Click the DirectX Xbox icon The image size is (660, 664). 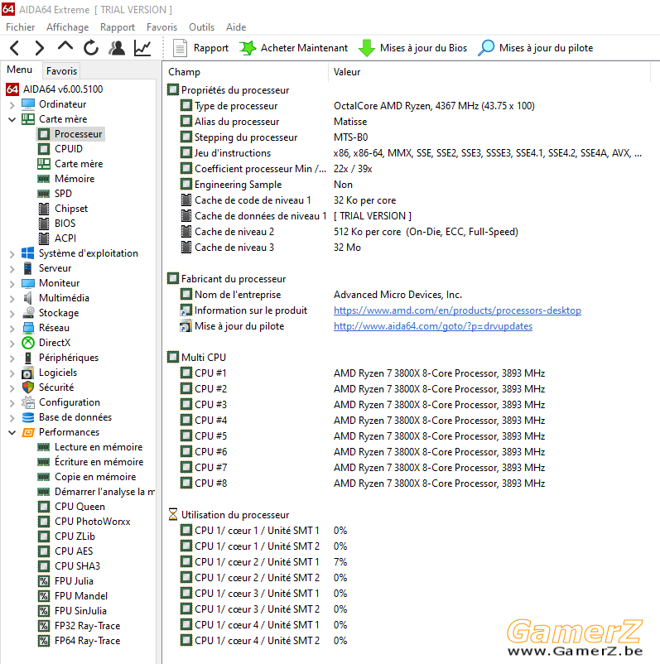tap(28, 343)
